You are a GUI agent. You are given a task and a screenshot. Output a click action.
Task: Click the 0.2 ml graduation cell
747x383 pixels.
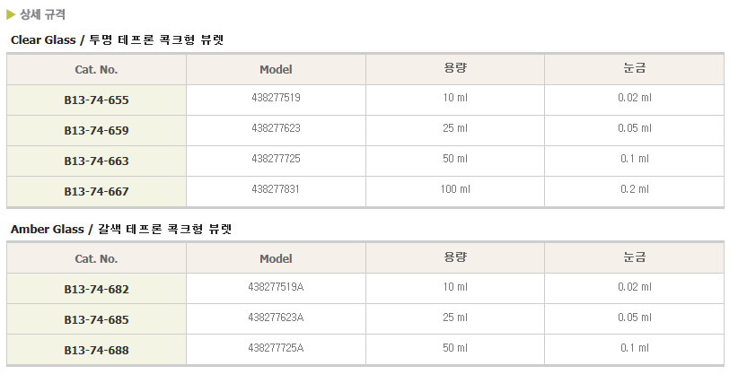click(x=635, y=189)
